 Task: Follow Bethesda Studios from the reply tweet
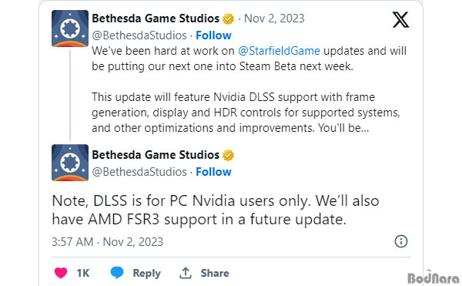coord(213,172)
